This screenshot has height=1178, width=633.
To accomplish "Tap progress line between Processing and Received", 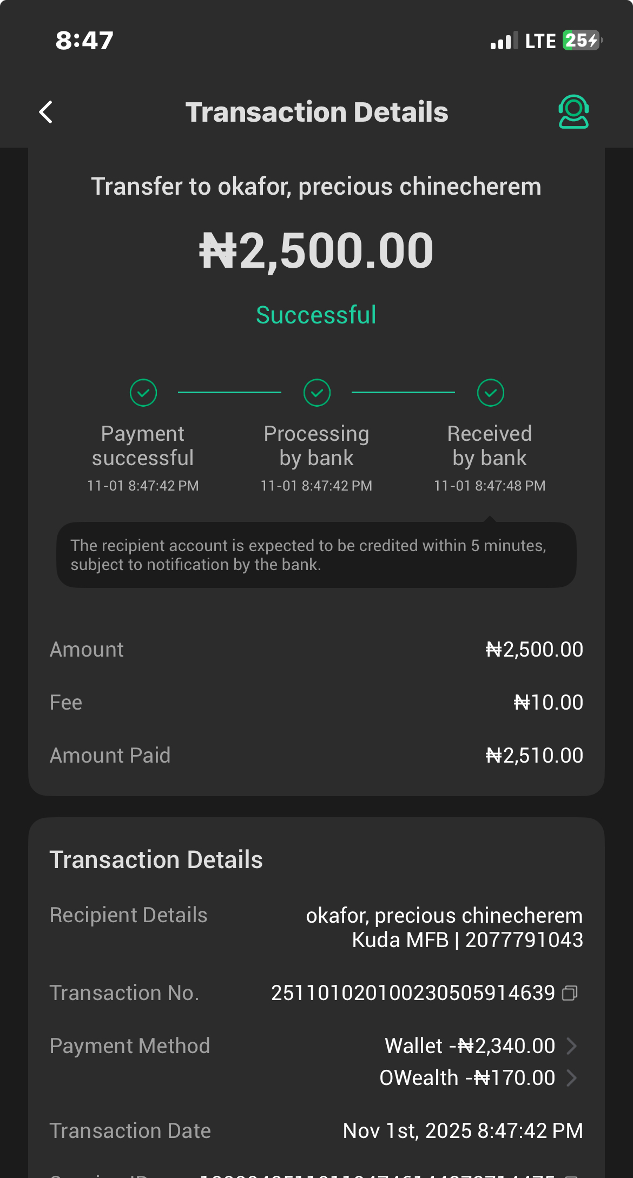I will [x=403, y=392].
